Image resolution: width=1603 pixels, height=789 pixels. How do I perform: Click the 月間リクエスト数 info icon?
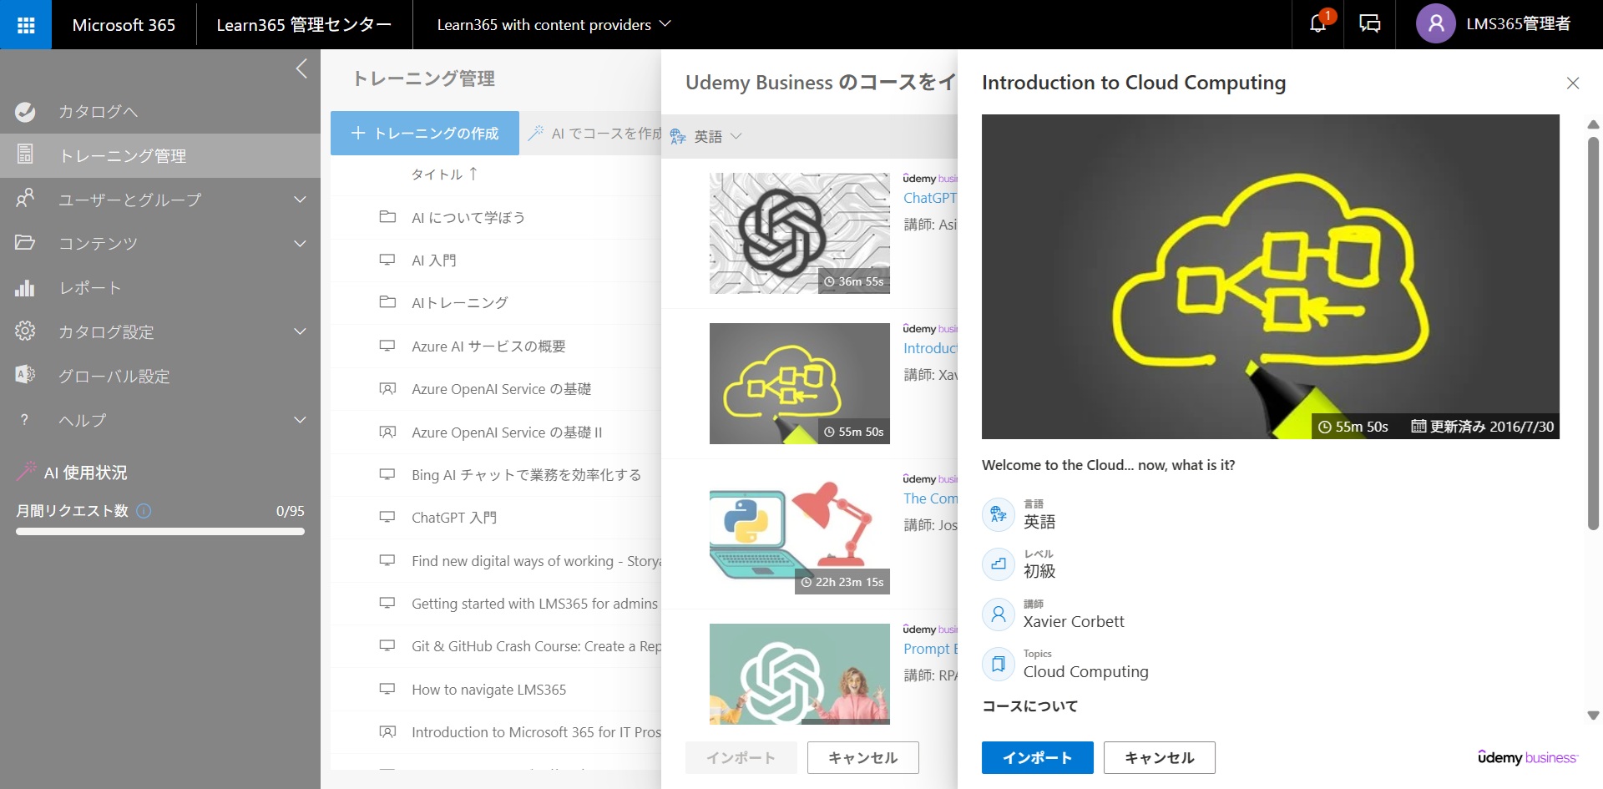144,511
